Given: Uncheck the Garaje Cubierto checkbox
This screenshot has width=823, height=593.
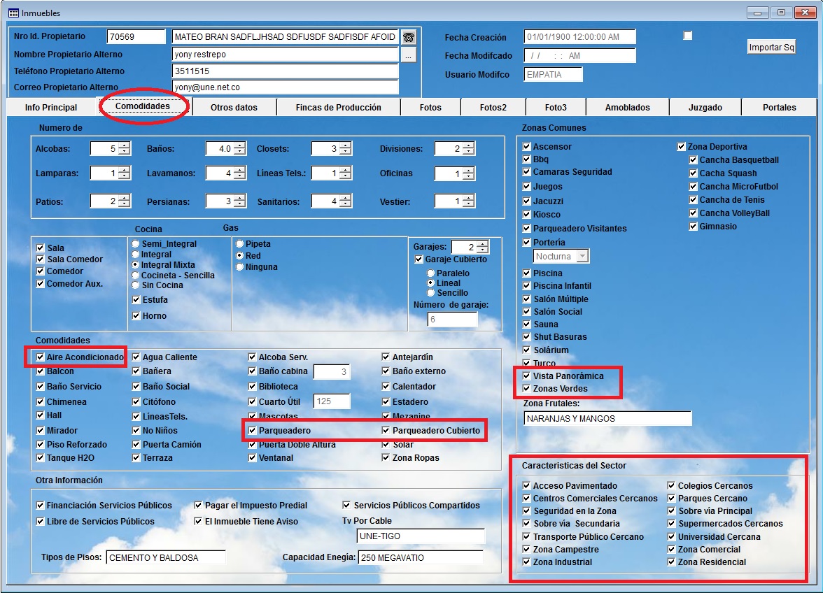Looking at the screenshot, I should (418, 259).
